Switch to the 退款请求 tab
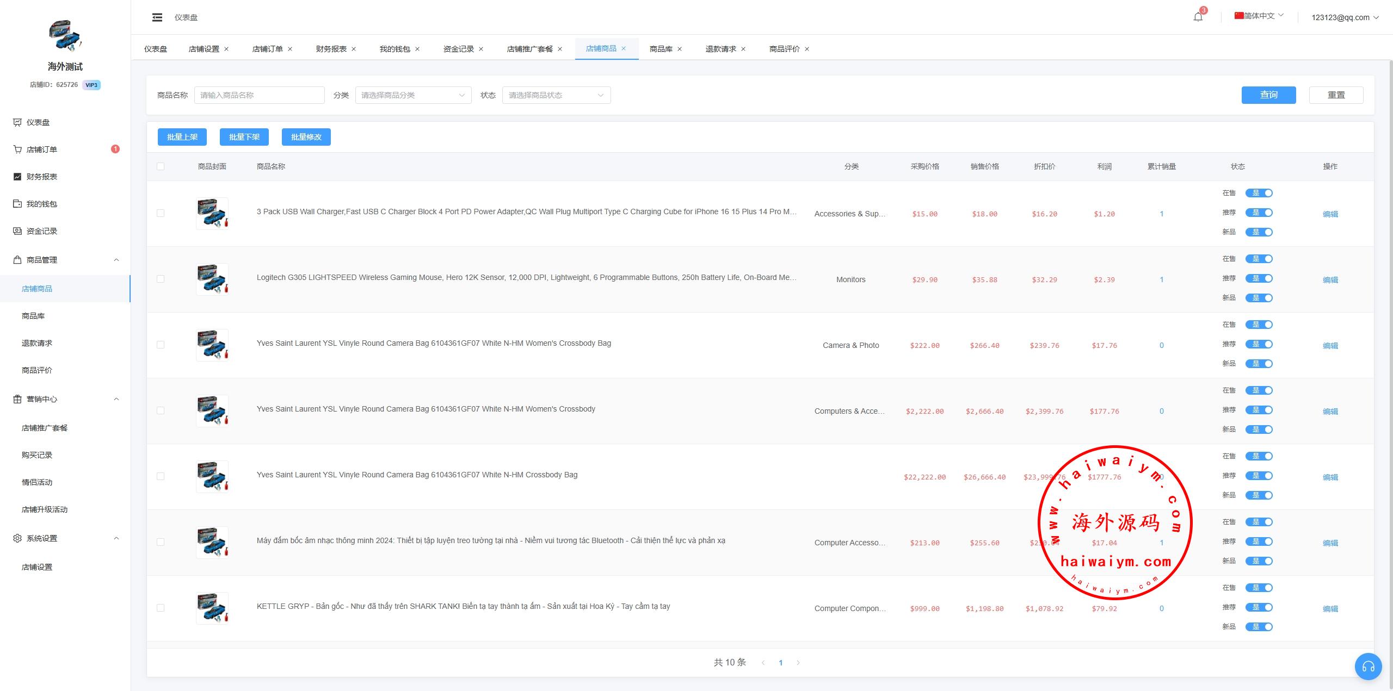This screenshot has width=1393, height=691. click(720, 49)
